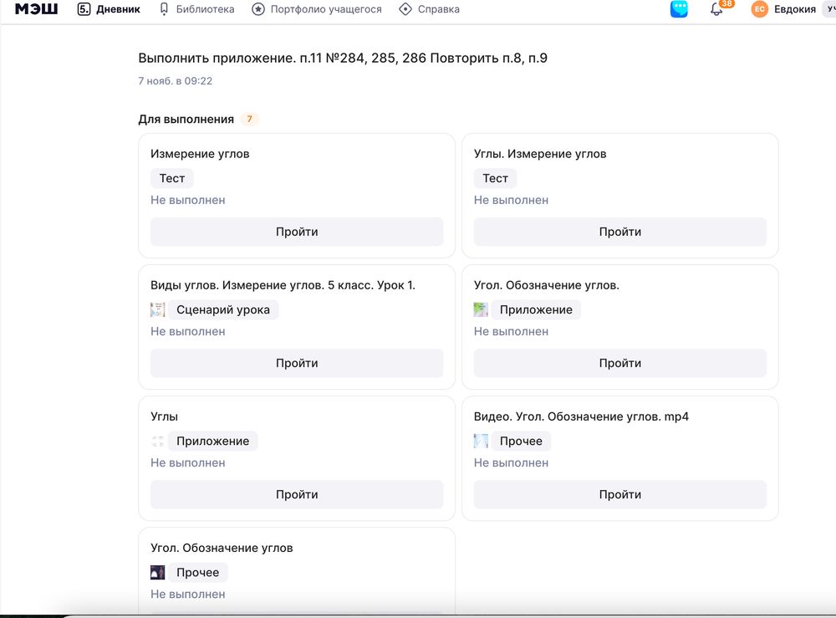Click the Измерение углов card title
Image resolution: width=836 pixels, height=618 pixels.
[x=200, y=154]
